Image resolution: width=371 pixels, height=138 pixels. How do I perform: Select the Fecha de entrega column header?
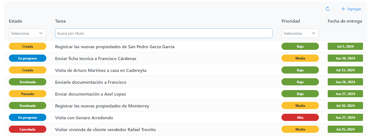coord(345,21)
